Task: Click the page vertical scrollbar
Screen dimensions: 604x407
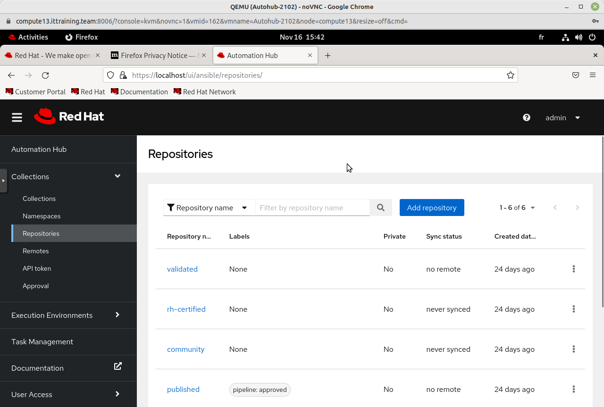Action: coord(603,222)
